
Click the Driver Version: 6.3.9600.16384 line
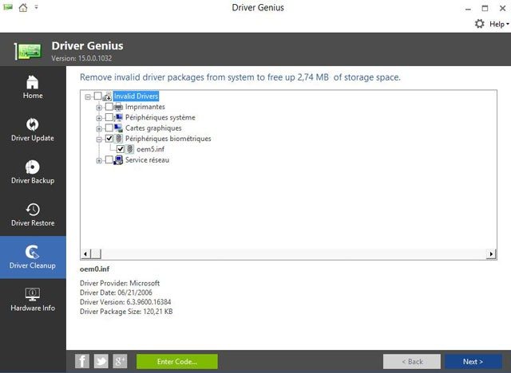125,302
